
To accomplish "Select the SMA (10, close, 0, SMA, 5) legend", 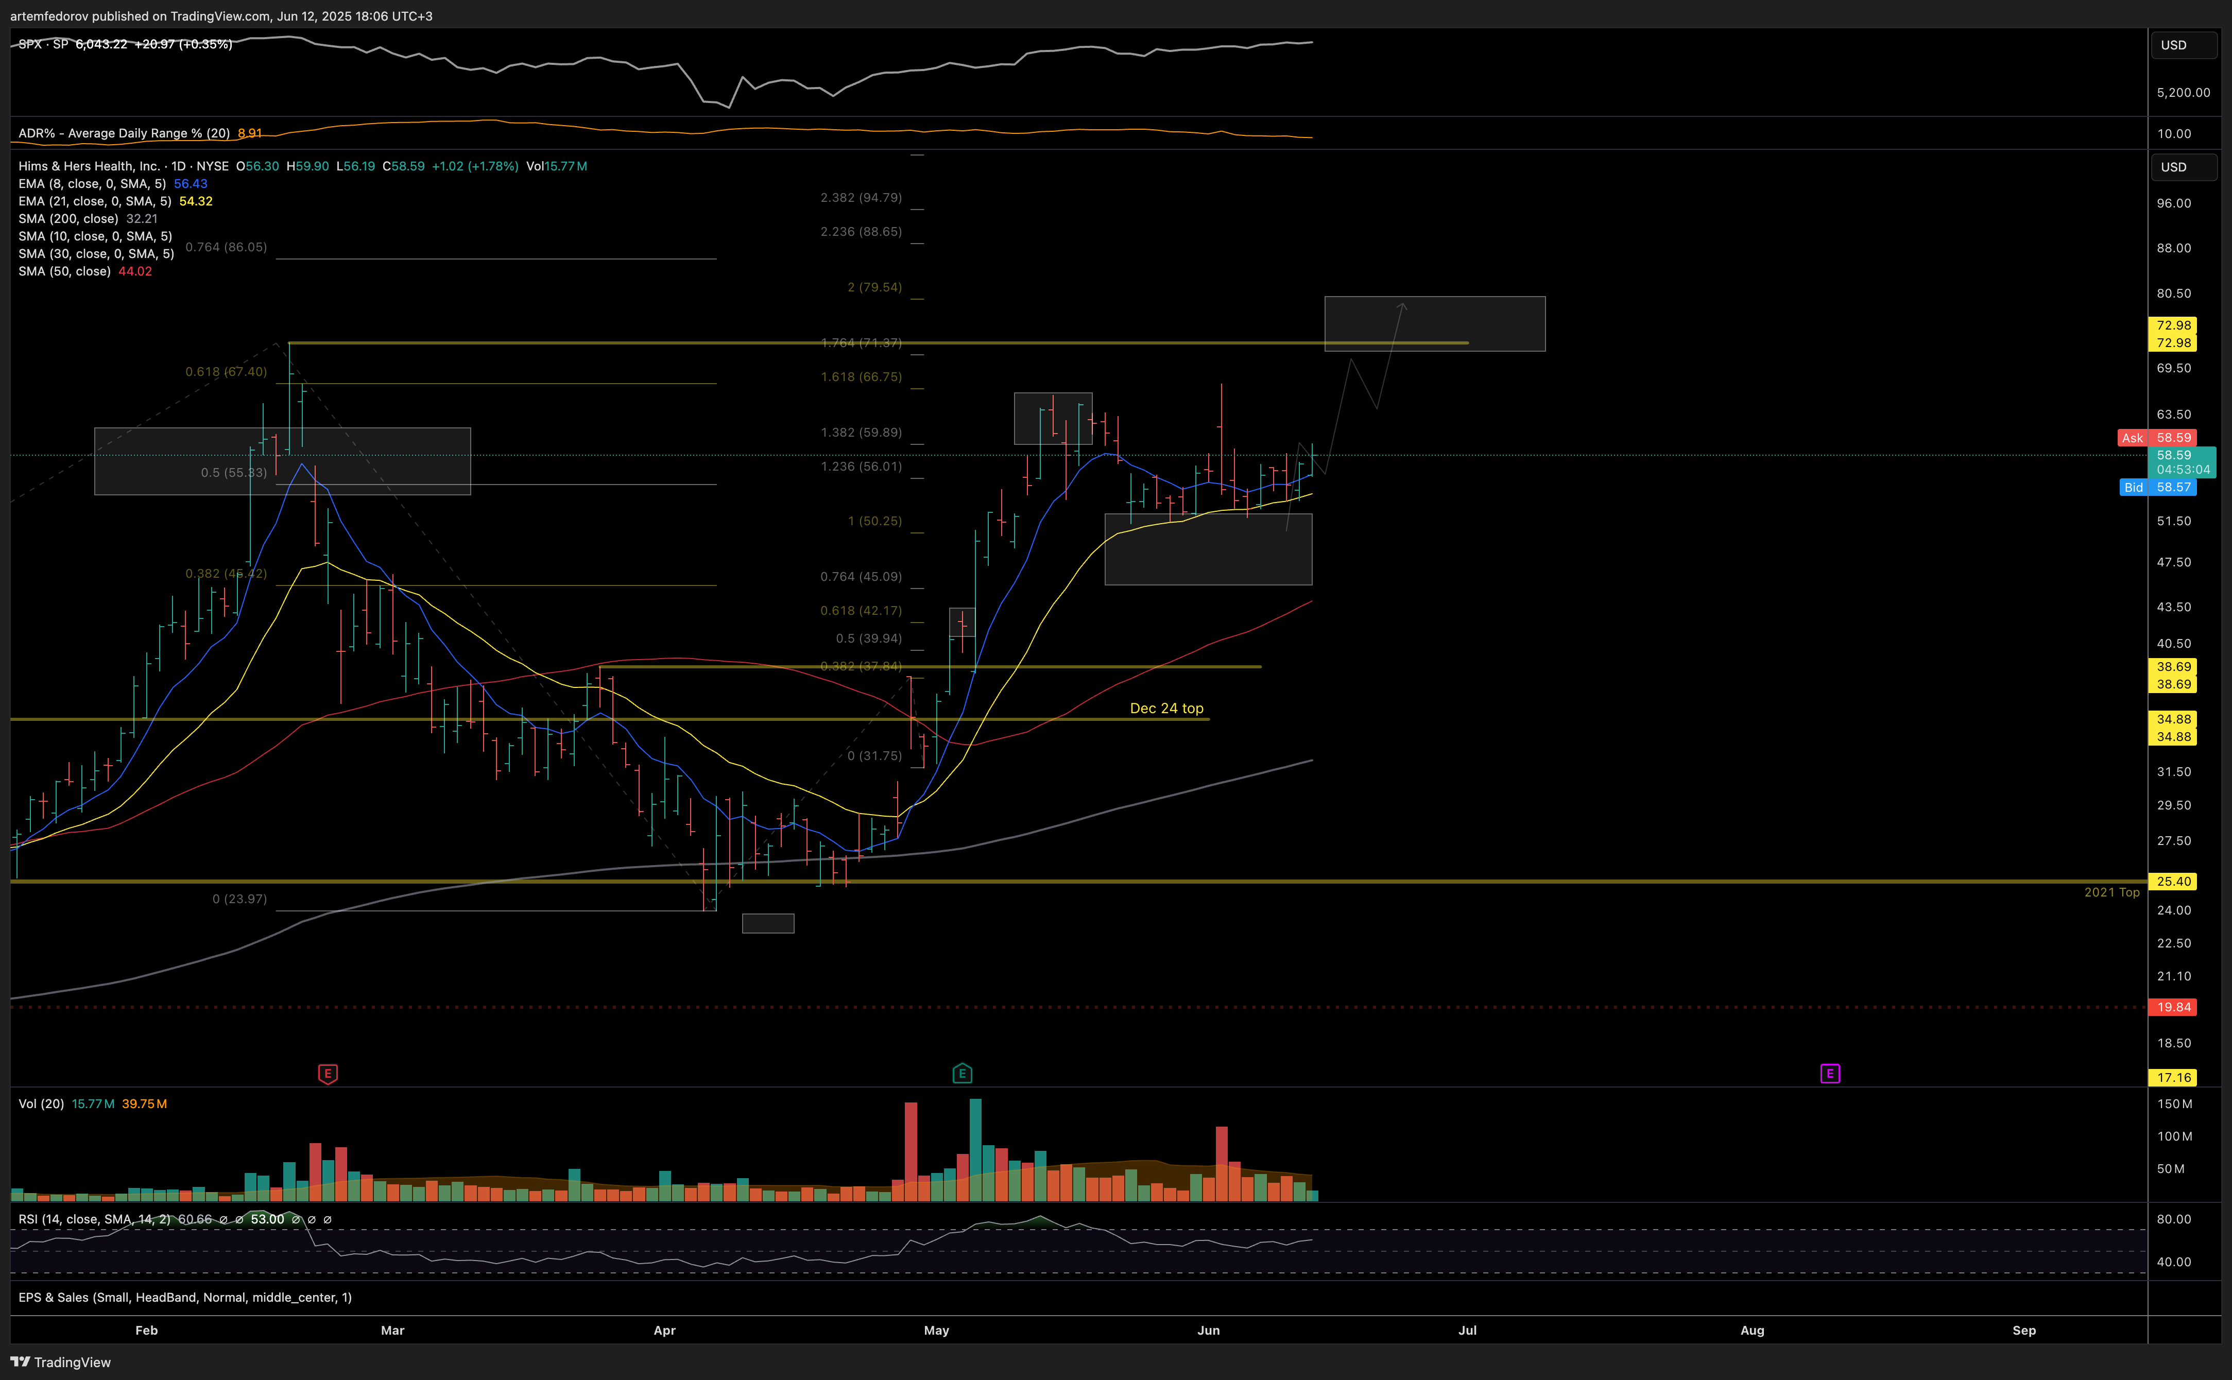I will tap(95, 235).
